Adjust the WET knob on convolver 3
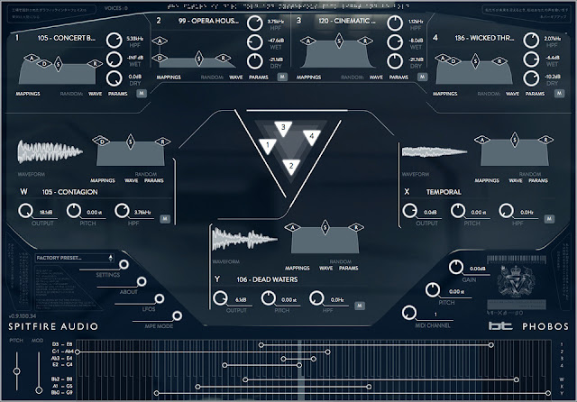The width and height of the screenshot is (577, 402). tap(395, 42)
